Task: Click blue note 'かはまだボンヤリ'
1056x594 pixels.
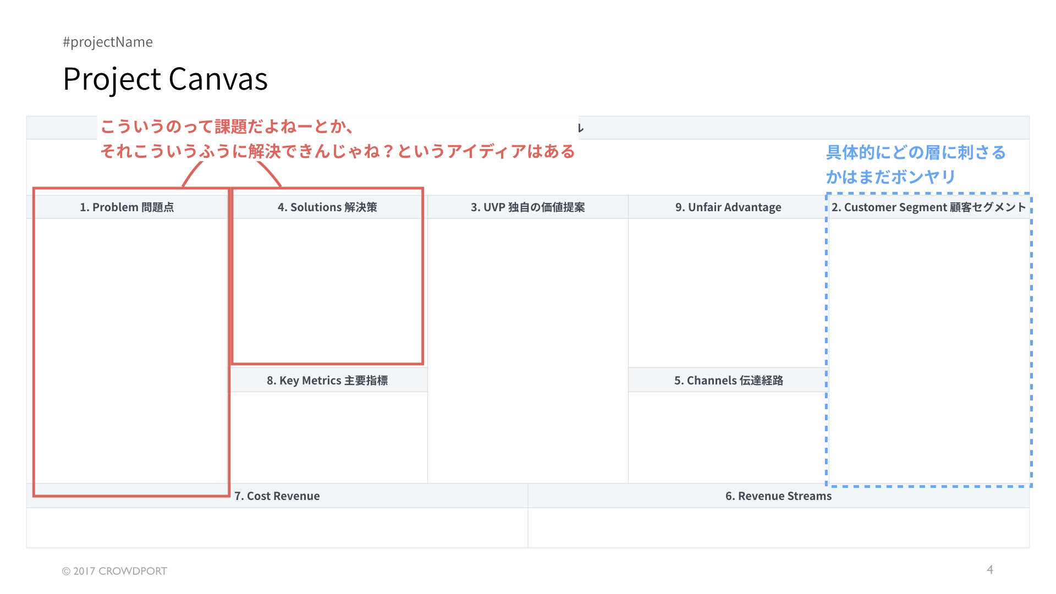Action: tap(890, 177)
